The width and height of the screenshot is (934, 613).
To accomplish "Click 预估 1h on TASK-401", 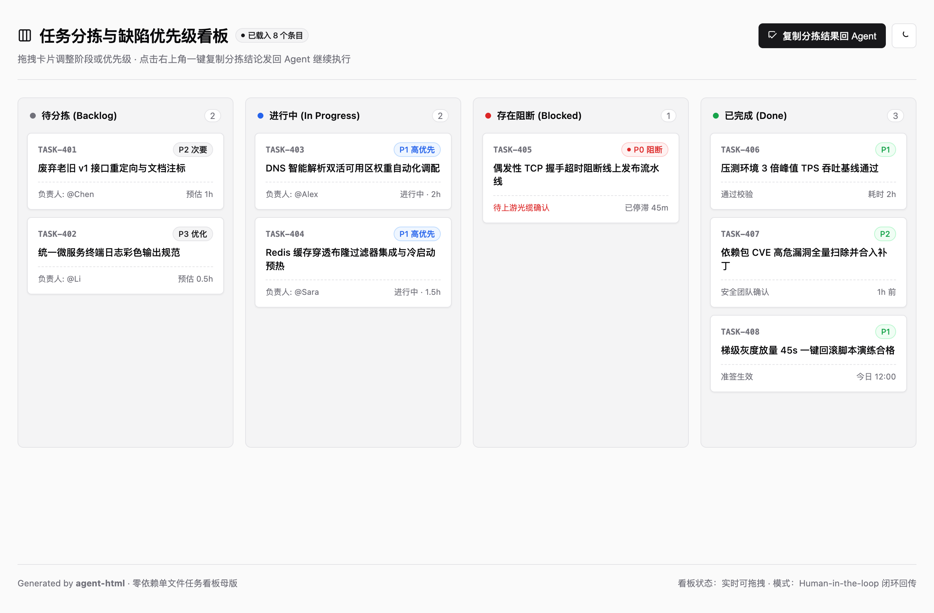I will [199, 194].
